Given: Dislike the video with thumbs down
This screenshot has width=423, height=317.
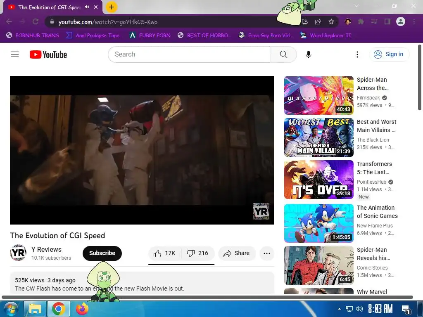Looking at the screenshot, I should pos(198,253).
